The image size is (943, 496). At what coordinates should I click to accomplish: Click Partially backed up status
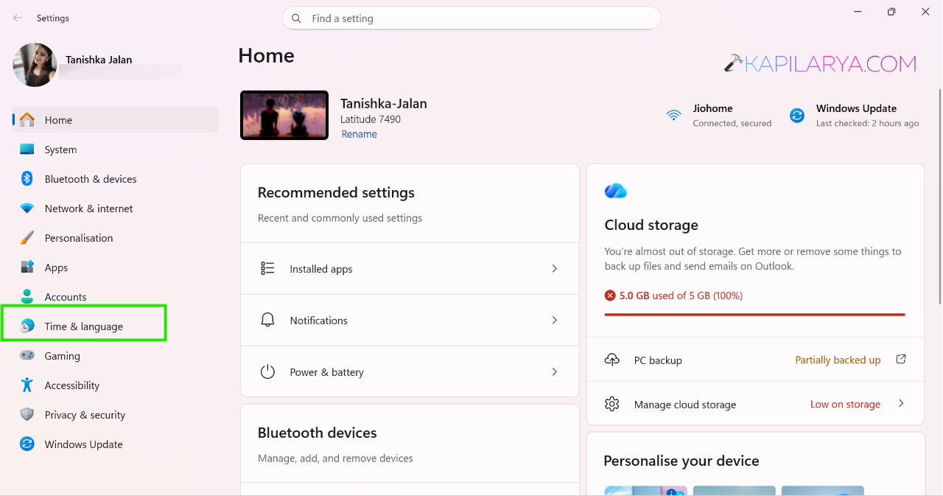coord(838,360)
